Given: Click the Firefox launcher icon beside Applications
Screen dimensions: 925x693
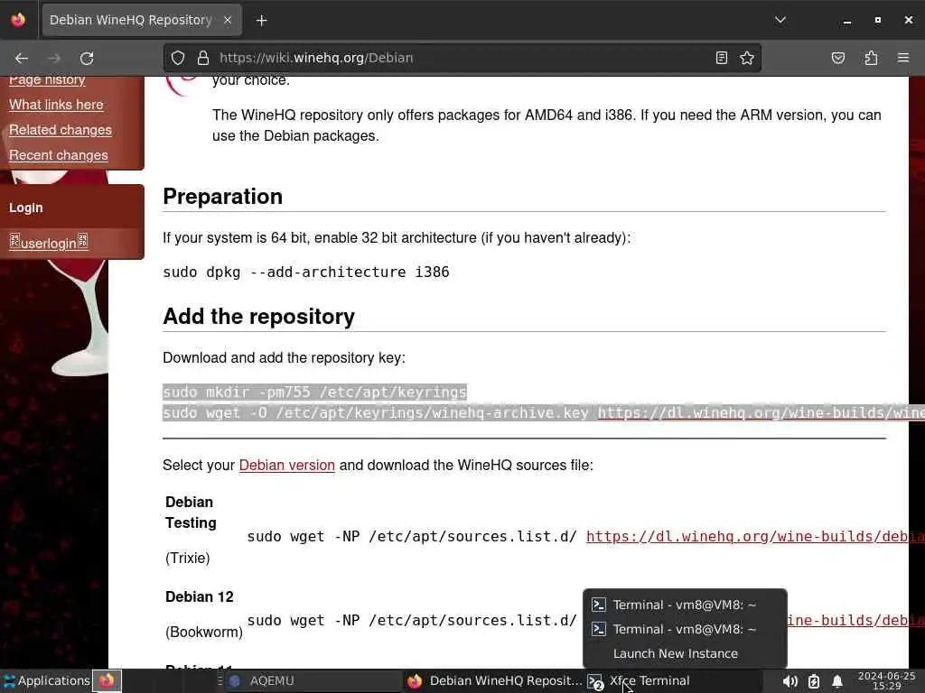Looking at the screenshot, I should (107, 680).
